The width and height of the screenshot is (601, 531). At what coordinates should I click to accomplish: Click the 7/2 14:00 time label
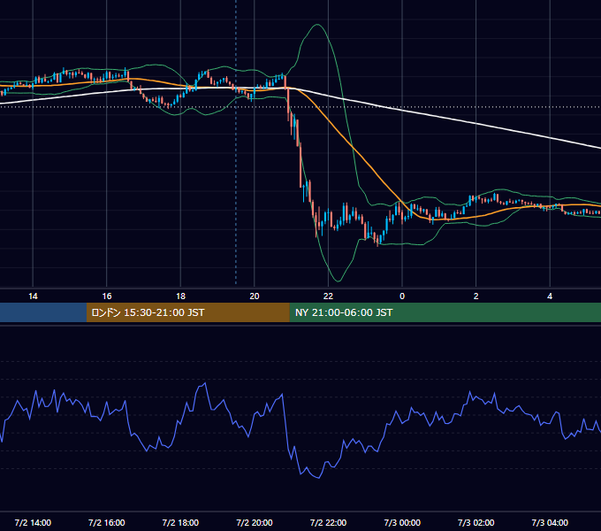coord(33,522)
